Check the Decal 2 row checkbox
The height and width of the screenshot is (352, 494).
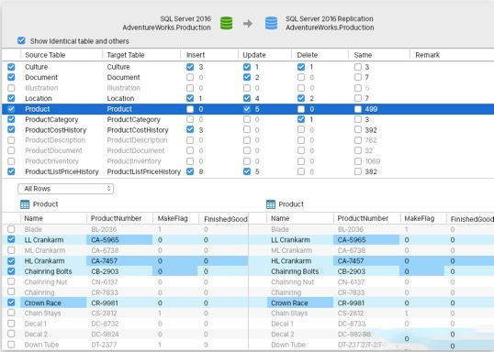point(11,334)
